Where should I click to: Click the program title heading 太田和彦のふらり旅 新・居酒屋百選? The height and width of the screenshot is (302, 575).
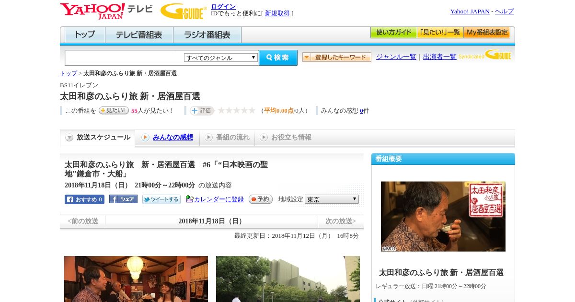(130, 96)
